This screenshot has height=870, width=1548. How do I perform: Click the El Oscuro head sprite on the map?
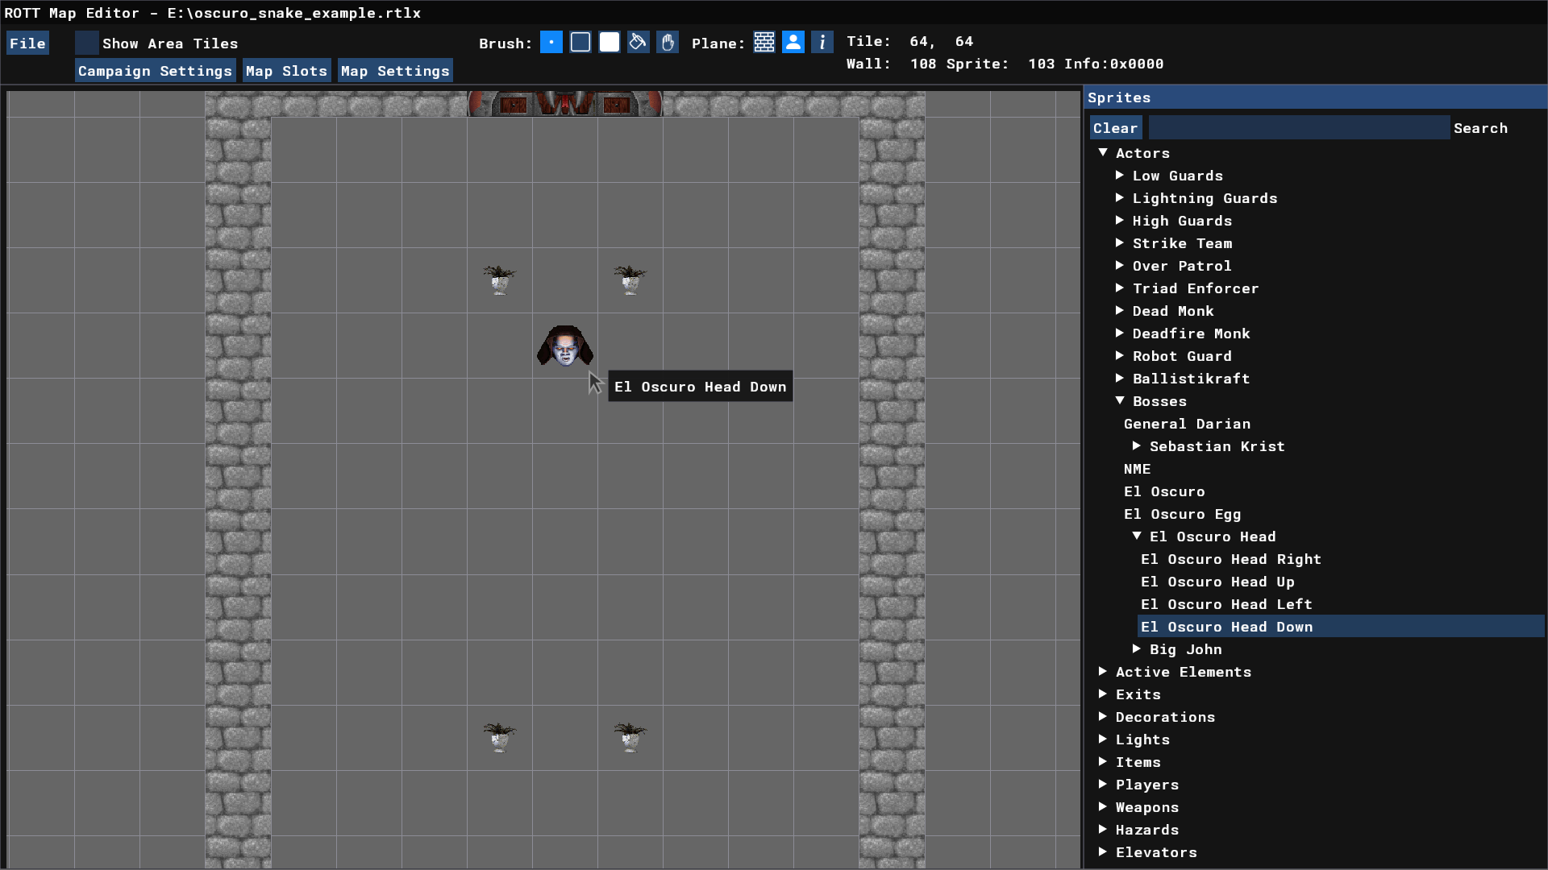coord(565,346)
